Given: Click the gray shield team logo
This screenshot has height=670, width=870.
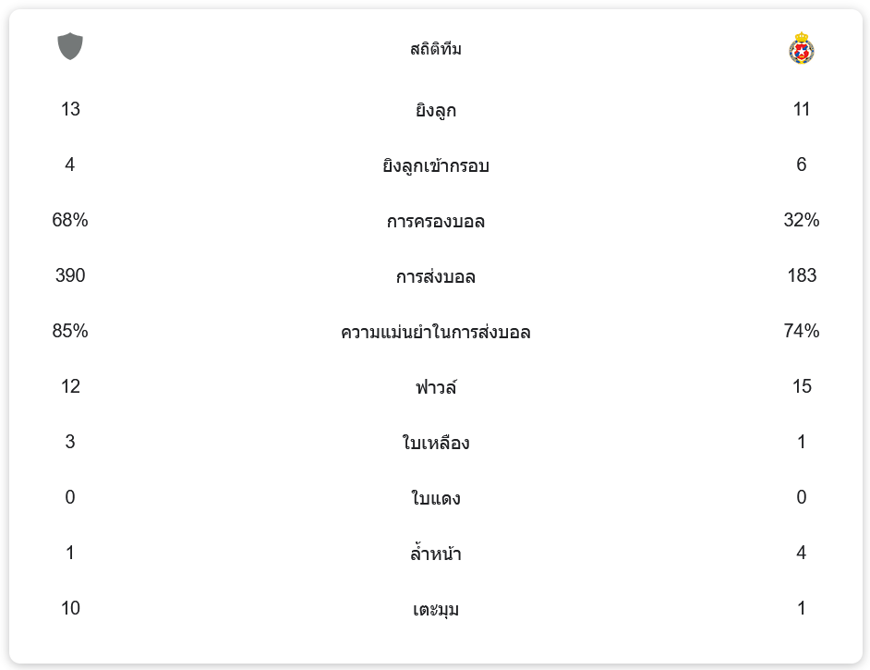Looking at the screenshot, I should pyautogui.click(x=70, y=46).
